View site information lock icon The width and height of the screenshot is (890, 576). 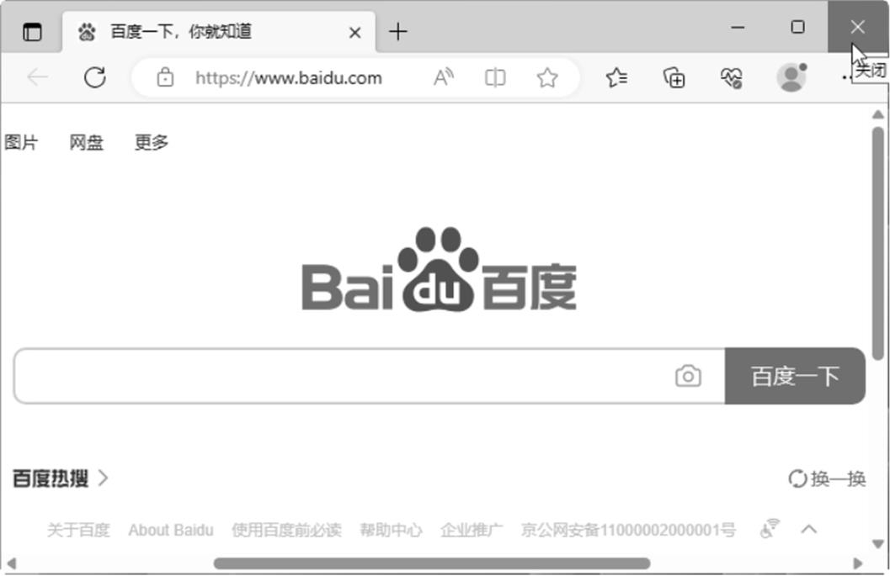[x=165, y=77]
